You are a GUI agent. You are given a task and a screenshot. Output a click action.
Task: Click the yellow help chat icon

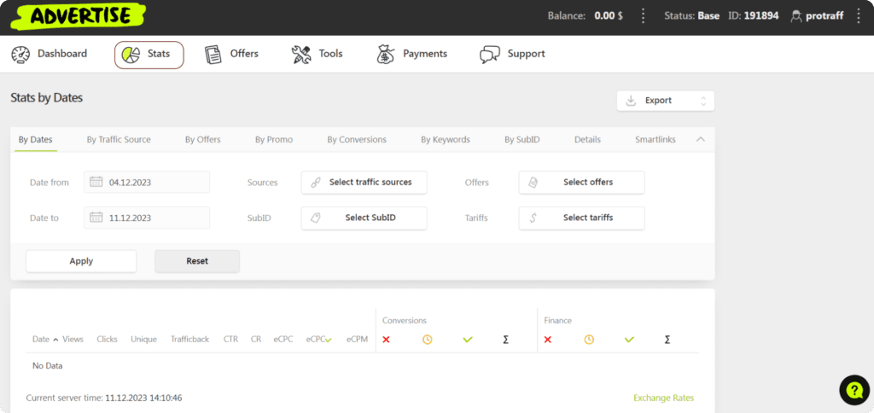coord(854,389)
